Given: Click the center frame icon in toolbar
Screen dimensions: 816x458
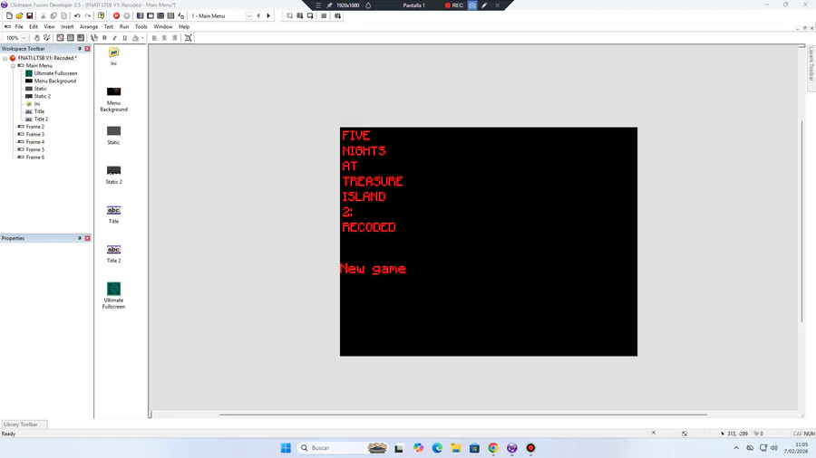Looking at the screenshot, I should [x=189, y=38].
